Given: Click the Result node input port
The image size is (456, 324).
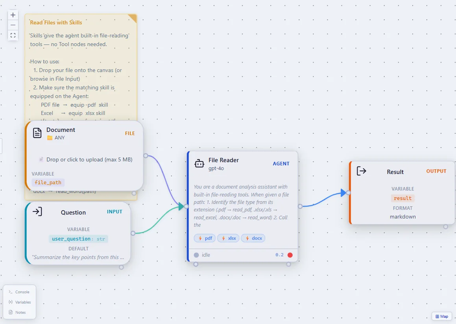Looking at the screenshot, I should pos(349,193).
